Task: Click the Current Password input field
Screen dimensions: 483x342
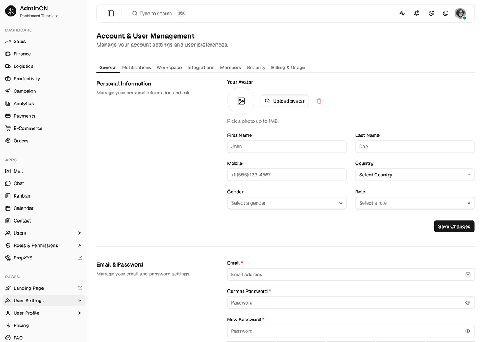Action: point(351,302)
